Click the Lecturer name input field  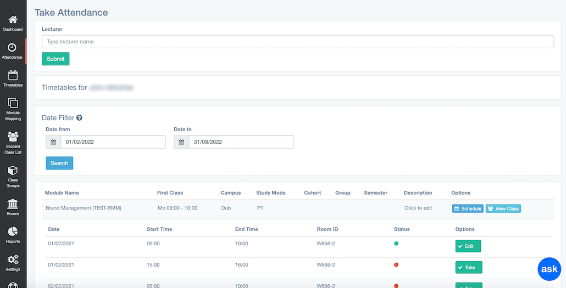coord(297,42)
